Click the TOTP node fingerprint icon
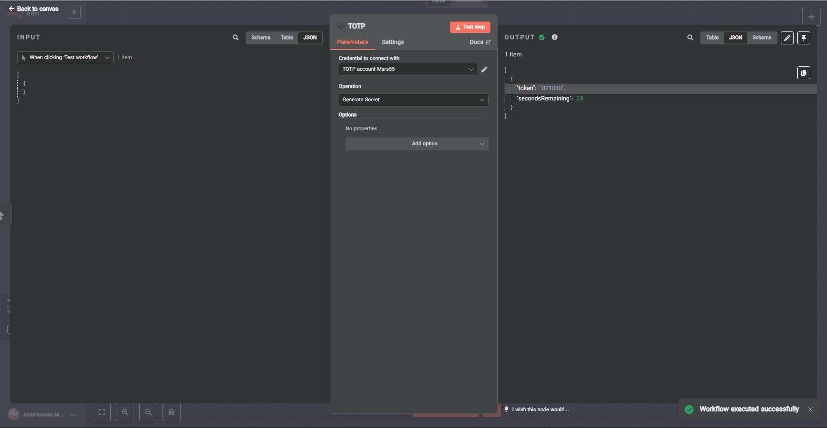The image size is (827, 428). tap(341, 26)
